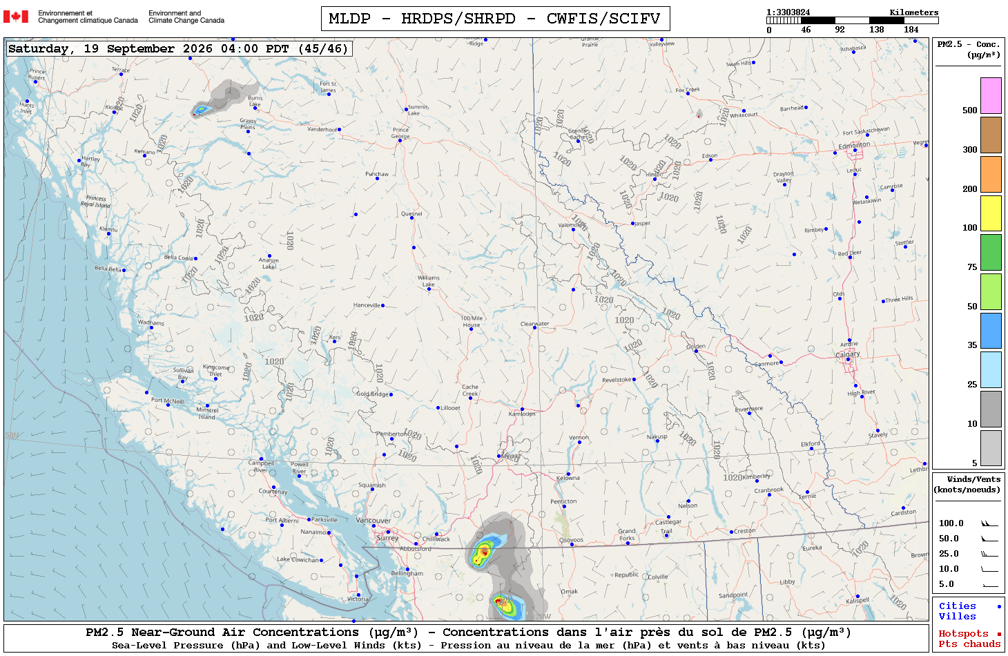Click the grey smoke plume near Burns Lake
This screenshot has width=1008, height=656.
(x=224, y=97)
